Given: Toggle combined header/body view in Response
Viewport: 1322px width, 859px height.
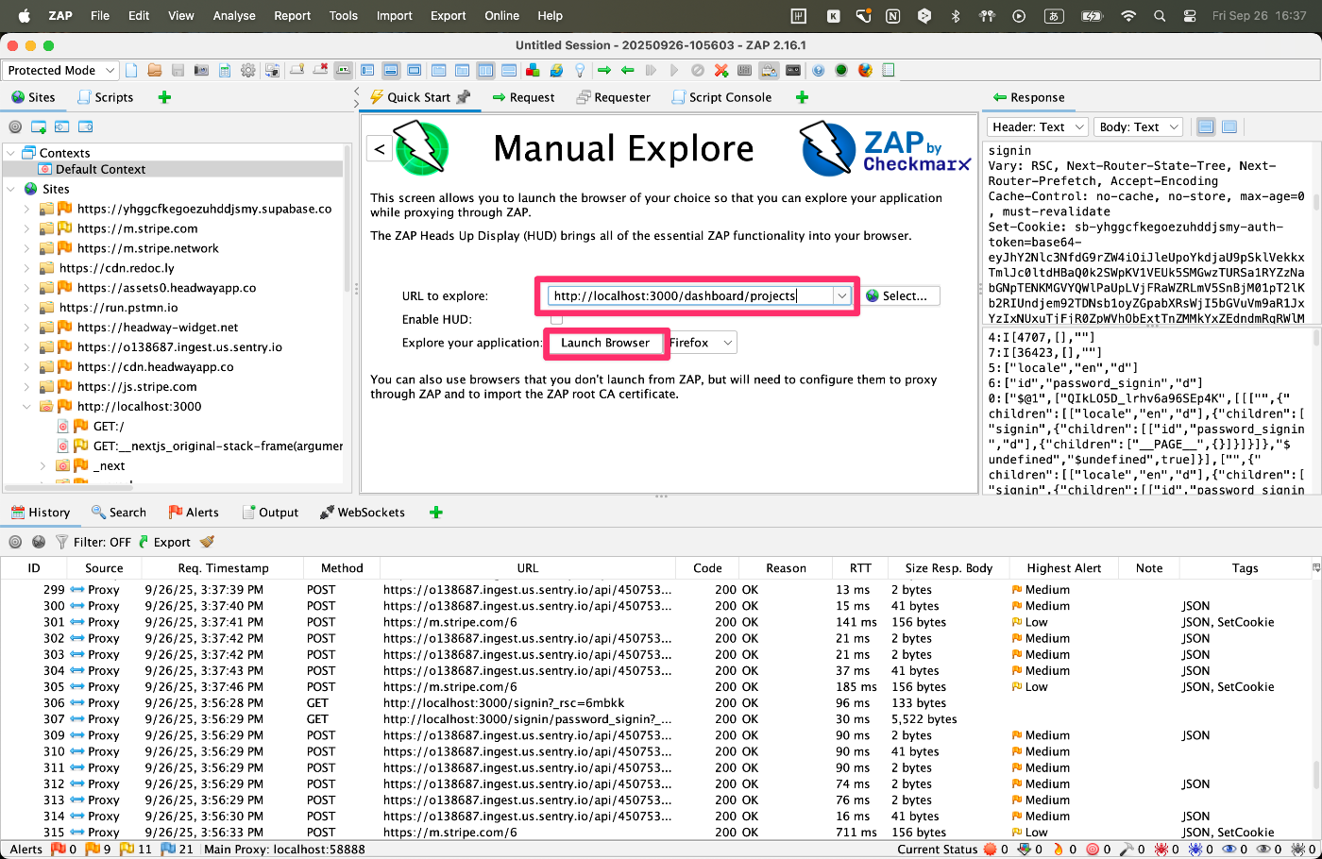Looking at the screenshot, I should tap(1229, 126).
